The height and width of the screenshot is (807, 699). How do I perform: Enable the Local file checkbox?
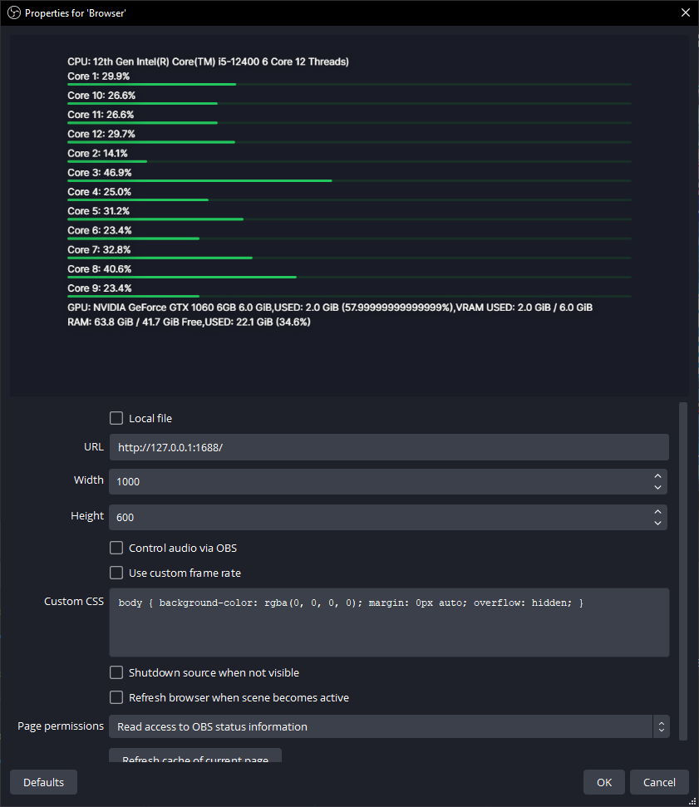(x=116, y=418)
